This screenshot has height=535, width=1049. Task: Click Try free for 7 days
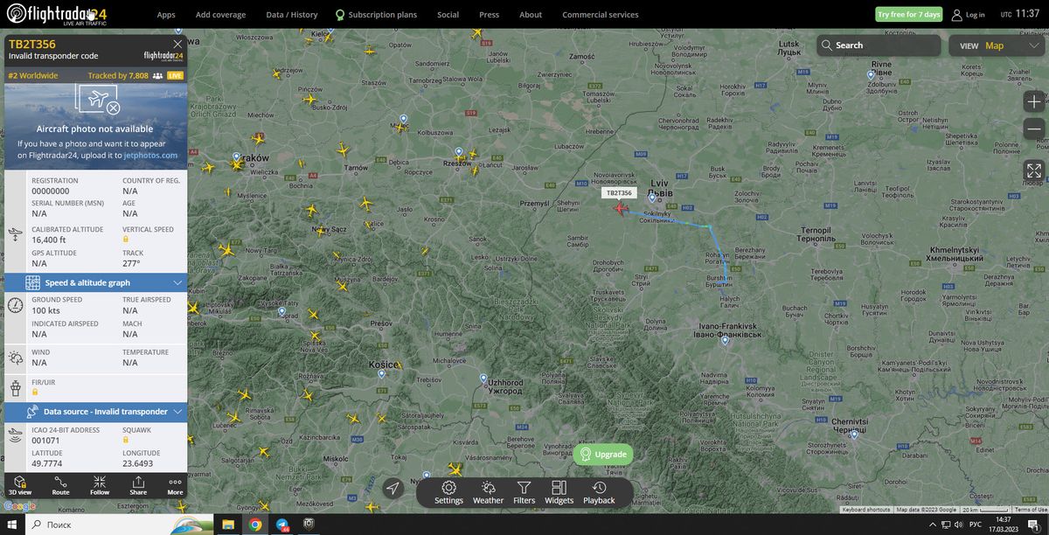(909, 14)
